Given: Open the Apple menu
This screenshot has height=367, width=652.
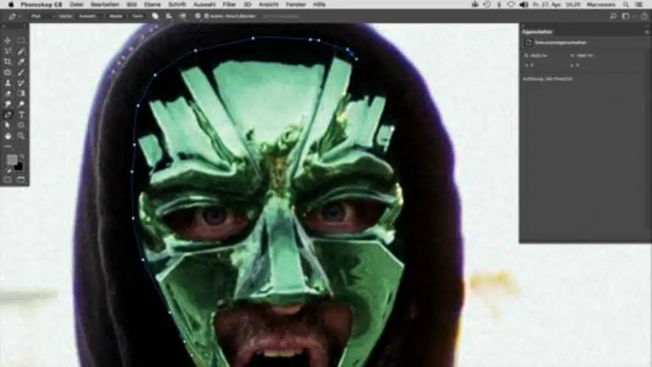Looking at the screenshot, I should coord(11,4).
